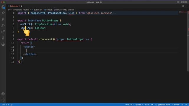Viewport: 189px width, 106px height.
Task: Open the Search view in activity bar
Action: (x=3, y=13)
